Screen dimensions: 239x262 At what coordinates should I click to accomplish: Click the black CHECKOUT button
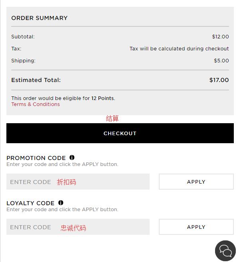point(120,133)
